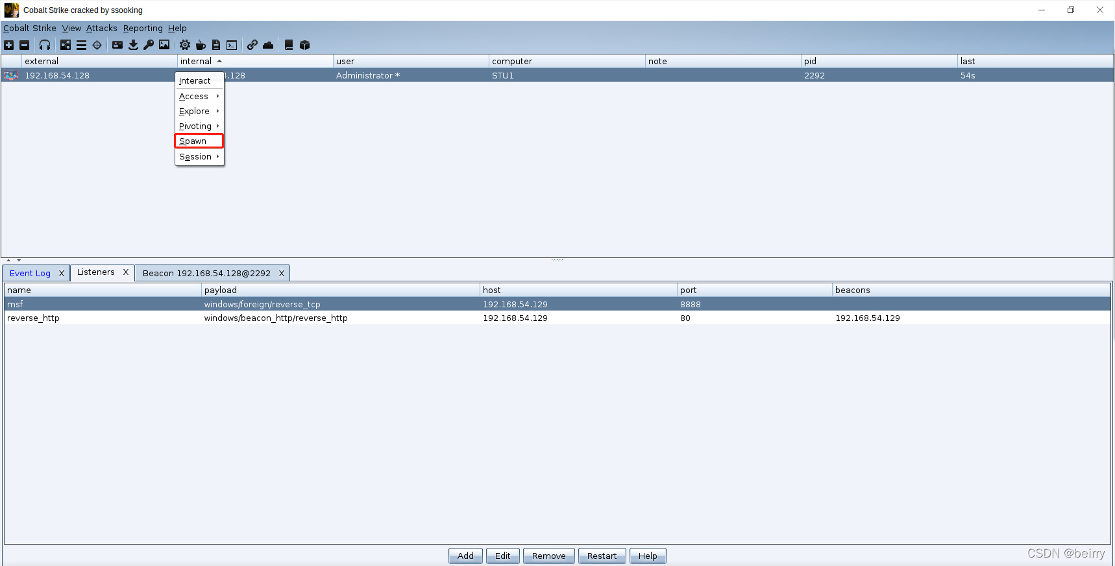Select Spawn in the context menu
The height and width of the screenshot is (566, 1115).
coord(199,141)
